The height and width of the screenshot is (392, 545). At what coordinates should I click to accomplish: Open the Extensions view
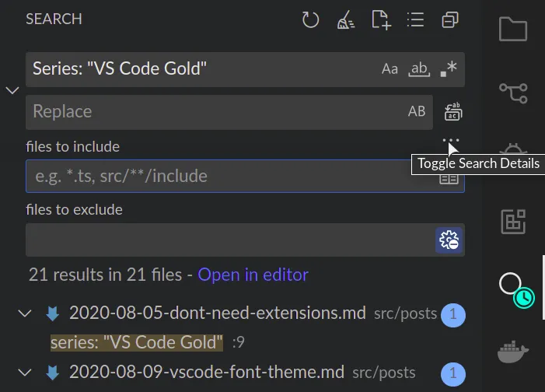(513, 222)
